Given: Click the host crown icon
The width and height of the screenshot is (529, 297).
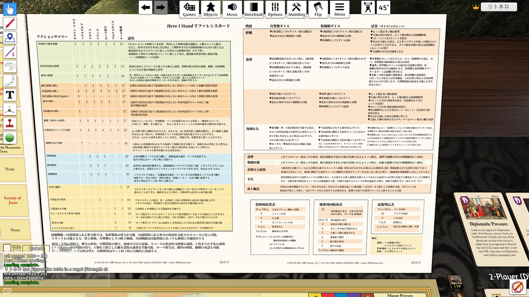Looking at the screenshot, I should [x=475, y=7].
